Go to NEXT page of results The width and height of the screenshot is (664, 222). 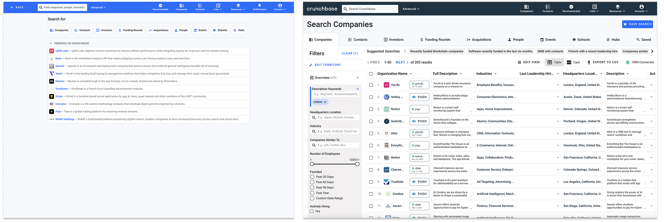402,62
